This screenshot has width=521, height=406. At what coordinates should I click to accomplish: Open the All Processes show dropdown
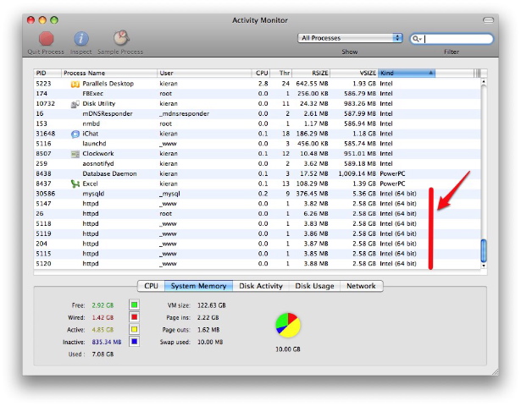pos(350,38)
